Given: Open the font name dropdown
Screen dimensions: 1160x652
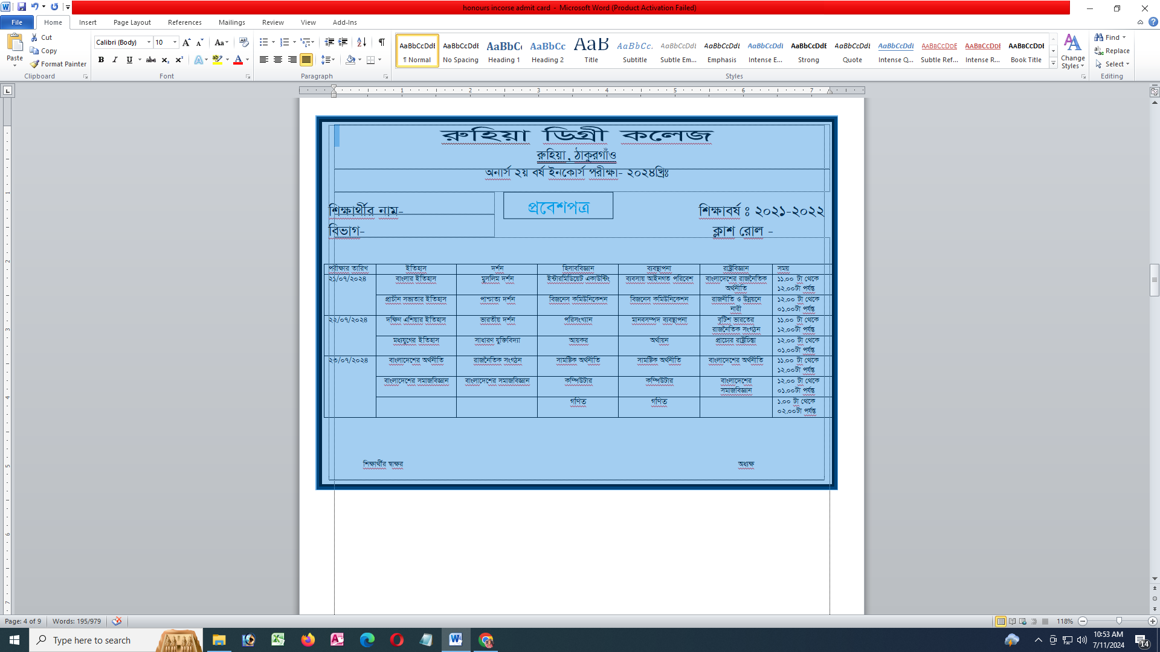Looking at the screenshot, I should click(149, 42).
